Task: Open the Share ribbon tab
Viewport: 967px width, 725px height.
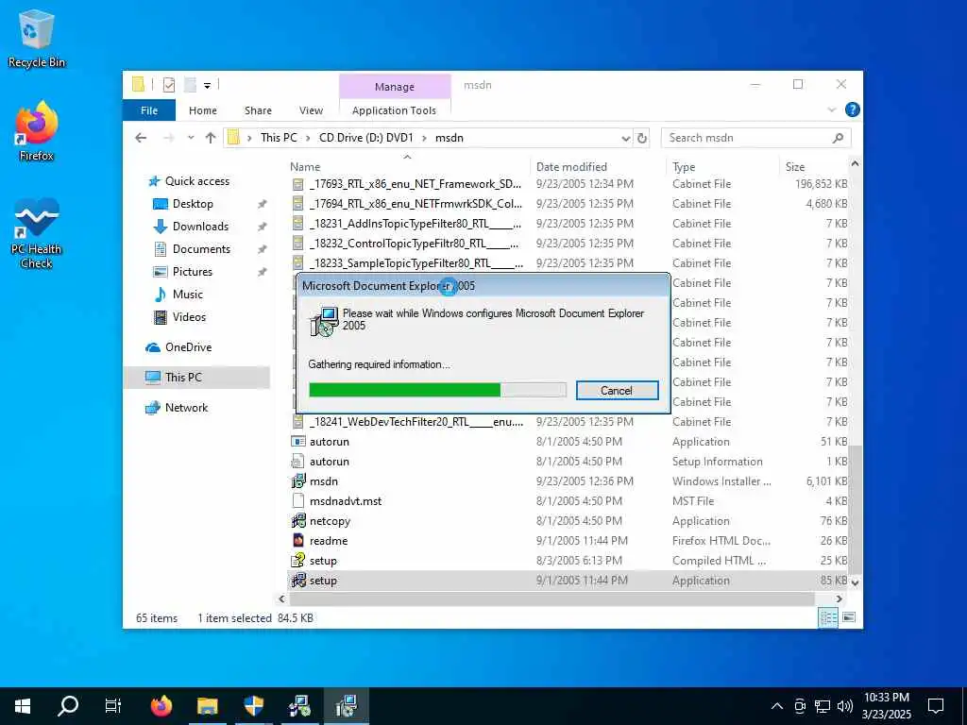Action: point(258,110)
